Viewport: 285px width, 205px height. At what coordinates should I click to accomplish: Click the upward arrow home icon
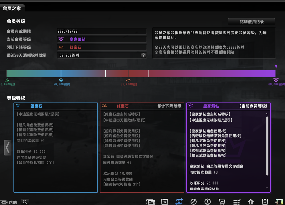click(x=251, y=202)
